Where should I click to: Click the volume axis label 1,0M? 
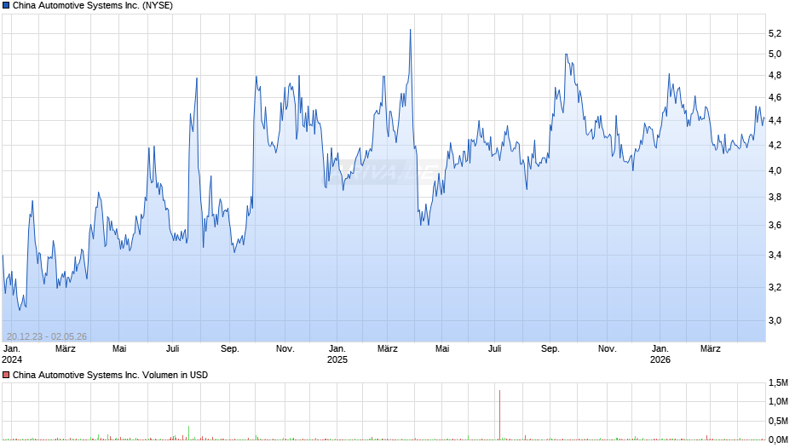(779, 401)
